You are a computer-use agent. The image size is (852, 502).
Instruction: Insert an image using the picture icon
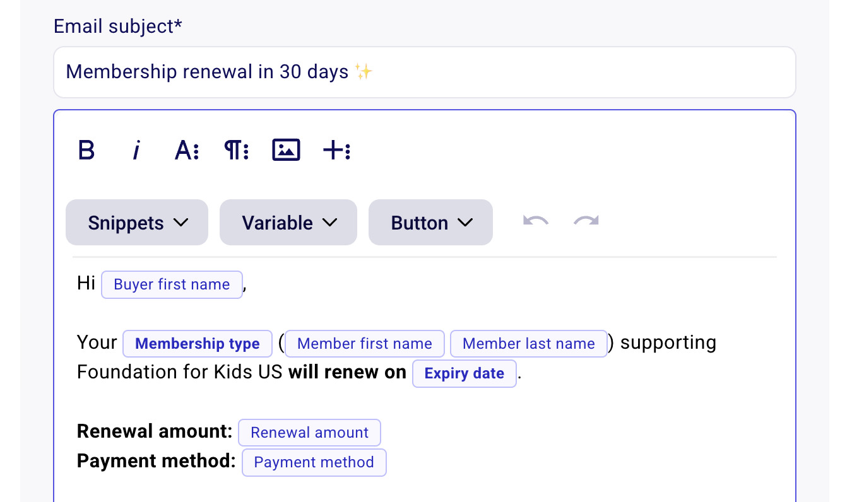pos(286,150)
